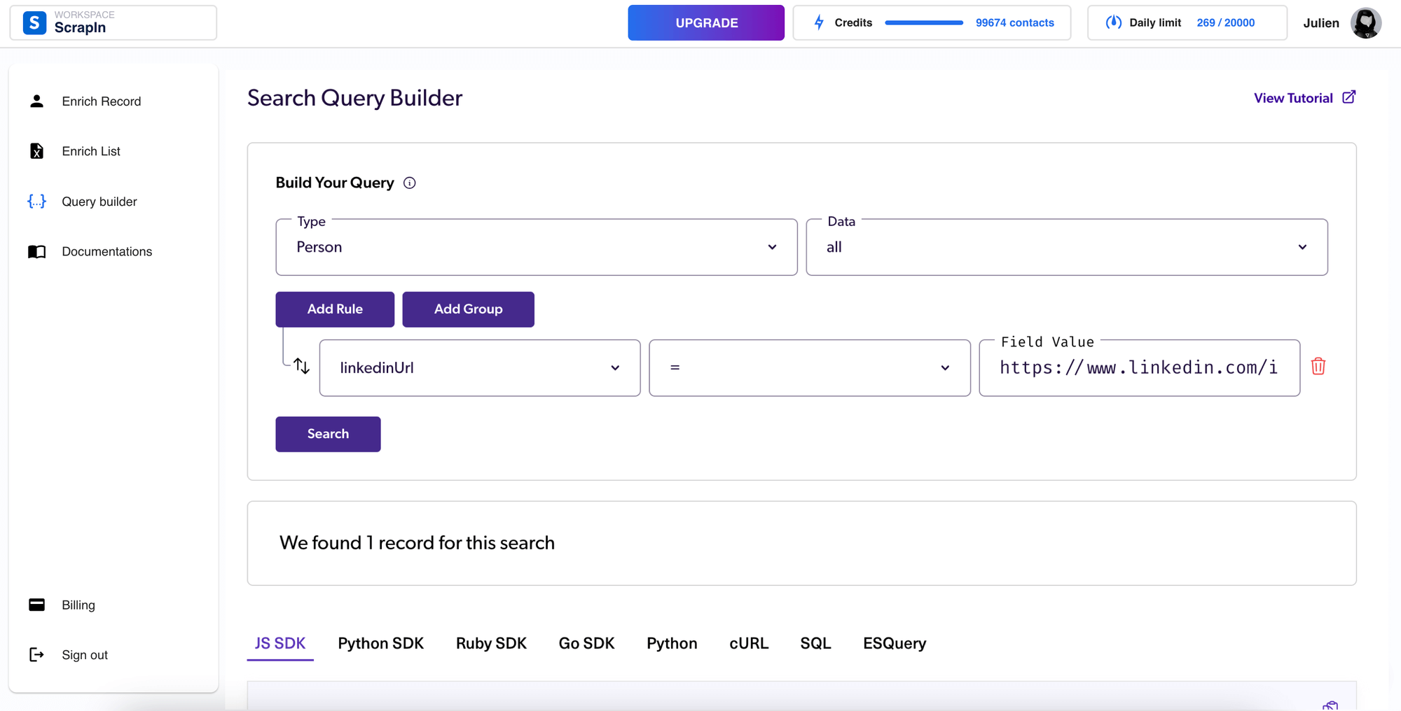Switch to the cURL tab
The height and width of the screenshot is (711, 1401).
pos(749,643)
